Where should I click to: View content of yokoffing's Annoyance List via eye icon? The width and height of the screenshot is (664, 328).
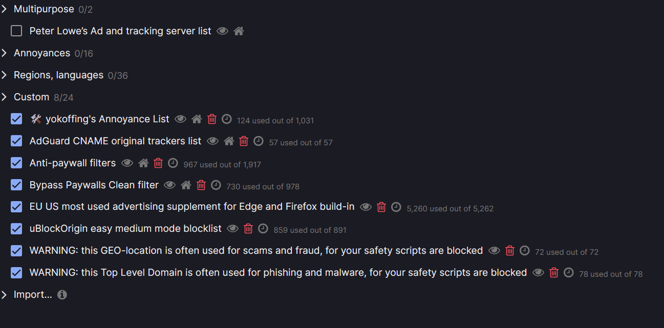pyautogui.click(x=180, y=119)
